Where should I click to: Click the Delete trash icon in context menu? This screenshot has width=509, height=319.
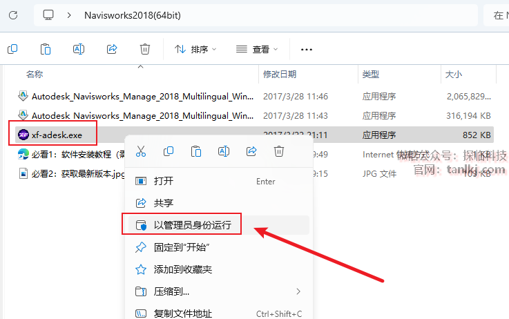pos(279,151)
